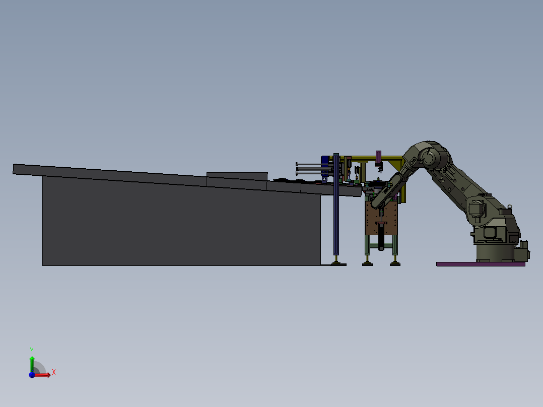This screenshot has width=543, height=407.
Task: Select the tall blue vertical post
Action: click(336, 205)
